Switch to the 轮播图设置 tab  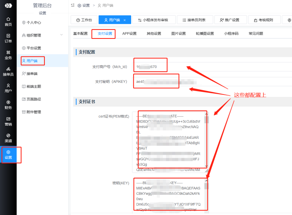pyautogui.click(x=205, y=34)
